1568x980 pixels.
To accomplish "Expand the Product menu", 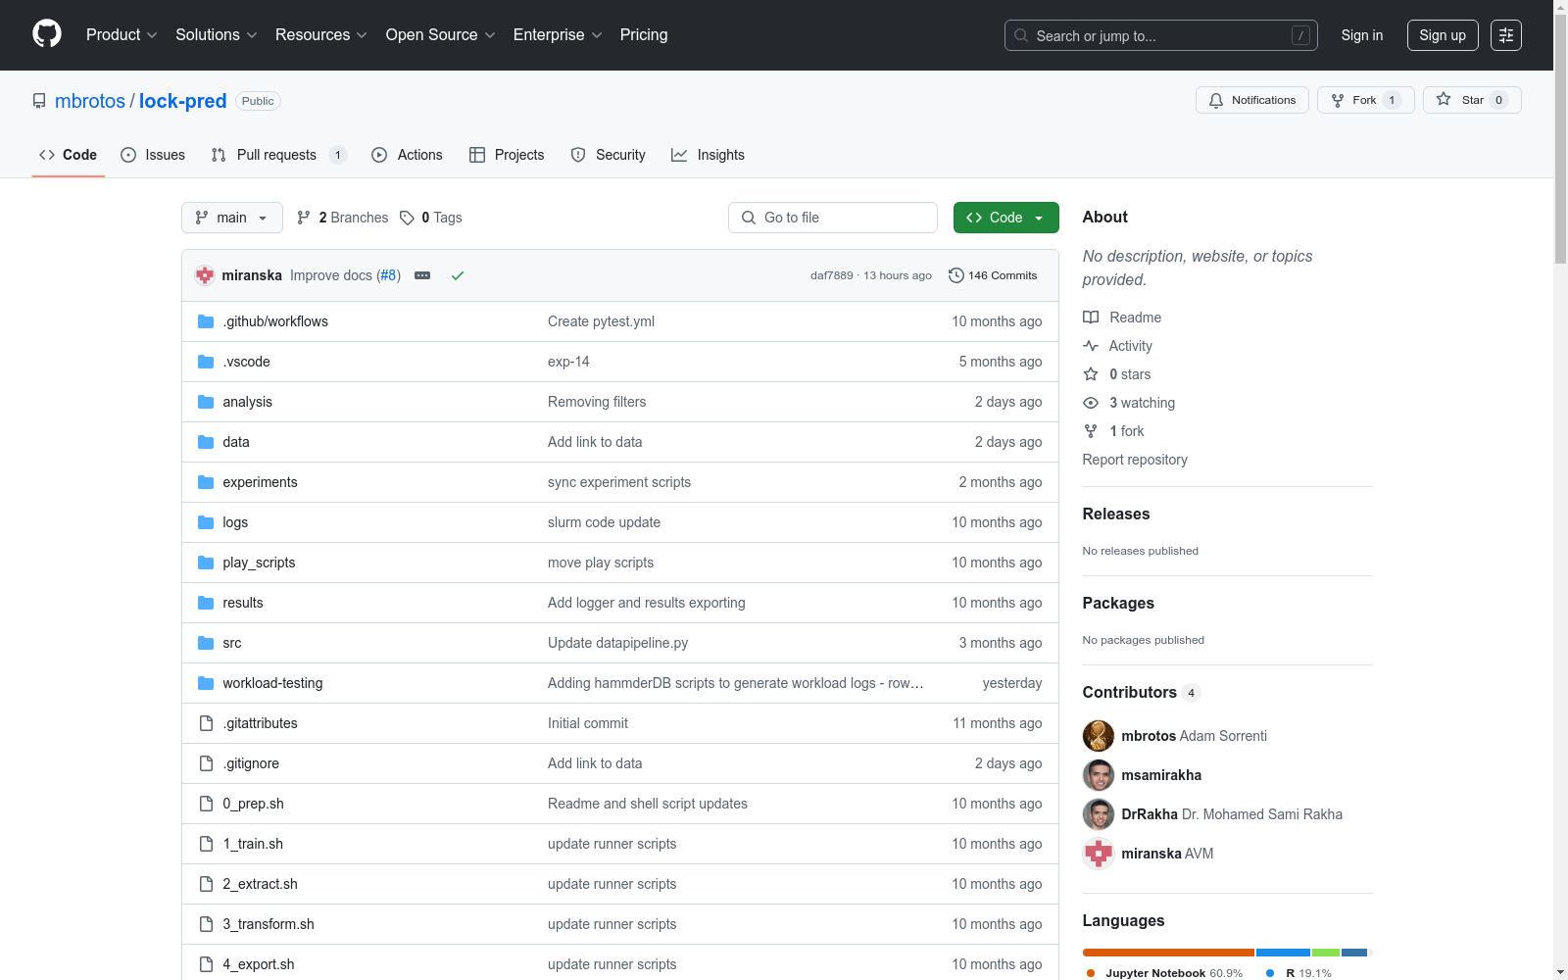I will click(122, 35).
